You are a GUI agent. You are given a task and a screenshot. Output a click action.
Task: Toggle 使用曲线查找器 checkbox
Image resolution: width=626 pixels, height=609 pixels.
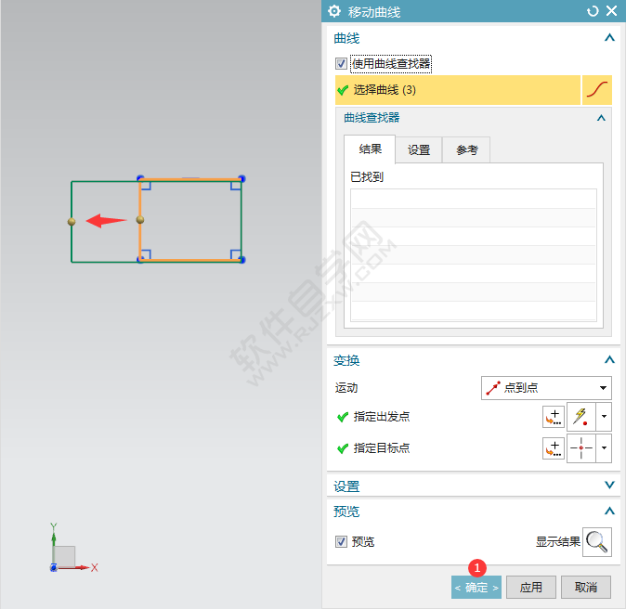click(341, 63)
